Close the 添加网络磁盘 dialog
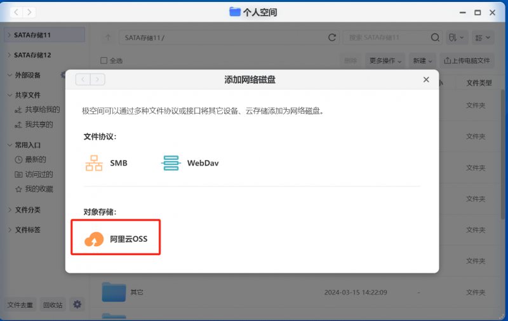This screenshot has width=508, height=321. 426,79
